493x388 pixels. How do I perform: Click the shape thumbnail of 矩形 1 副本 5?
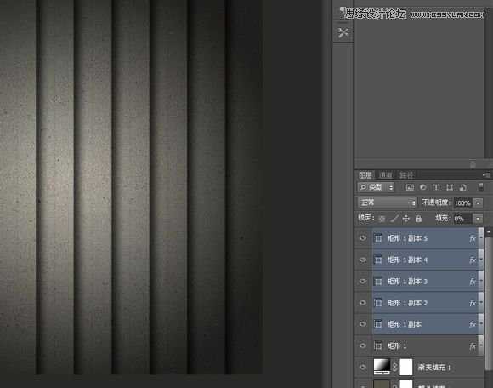[378, 238]
